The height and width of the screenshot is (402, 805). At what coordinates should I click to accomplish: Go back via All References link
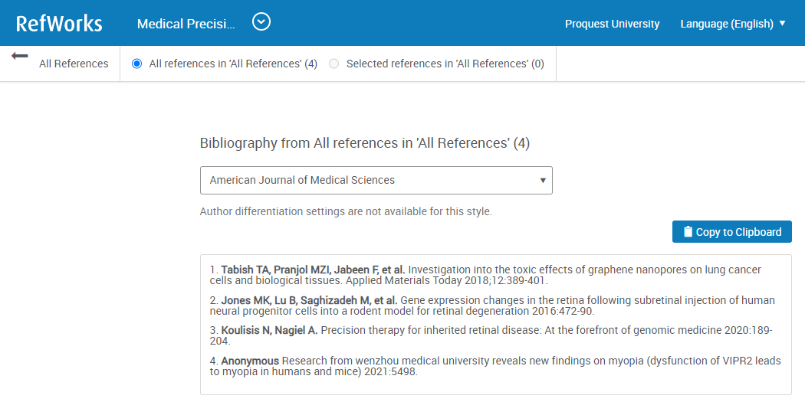click(74, 64)
